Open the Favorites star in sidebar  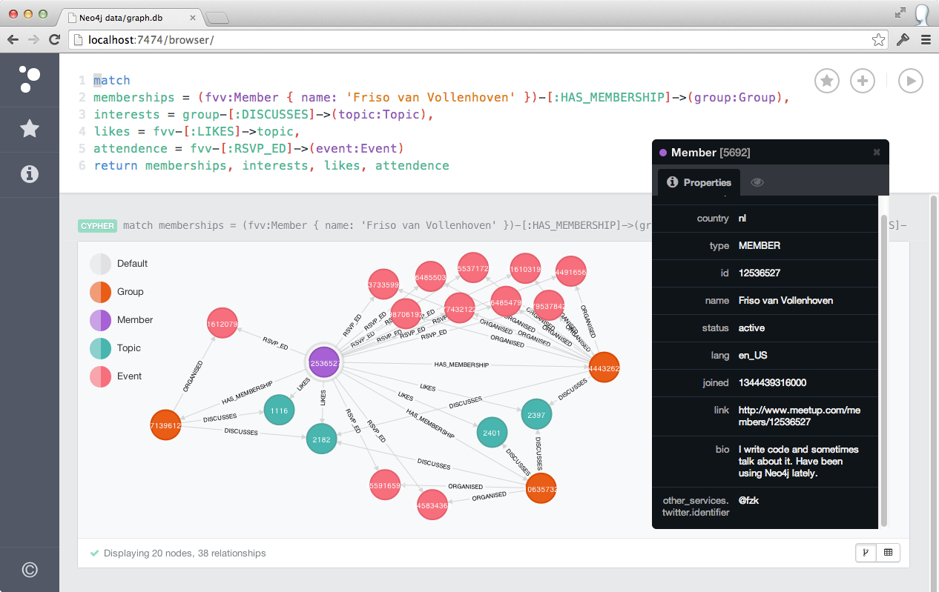click(x=29, y=129)
